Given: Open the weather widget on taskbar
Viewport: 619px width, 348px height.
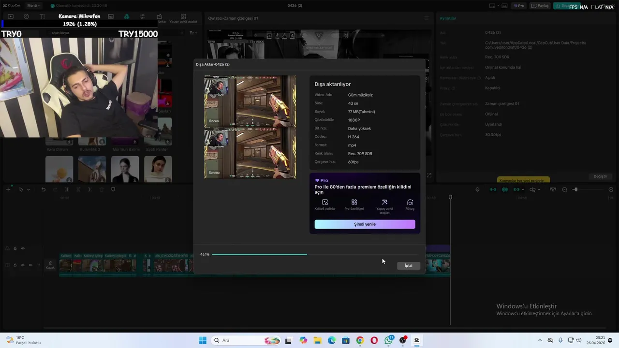Looking at the screenshot, I should click(24, 340).
